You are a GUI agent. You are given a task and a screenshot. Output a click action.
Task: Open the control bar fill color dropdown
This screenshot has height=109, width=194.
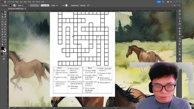coord(12,5)
